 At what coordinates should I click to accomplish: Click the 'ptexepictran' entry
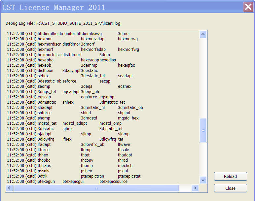[x=92, y=176]
